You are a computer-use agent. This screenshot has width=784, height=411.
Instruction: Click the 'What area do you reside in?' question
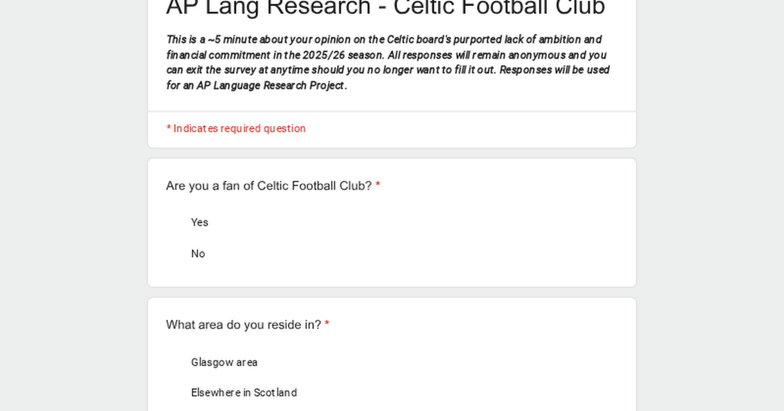243,325
